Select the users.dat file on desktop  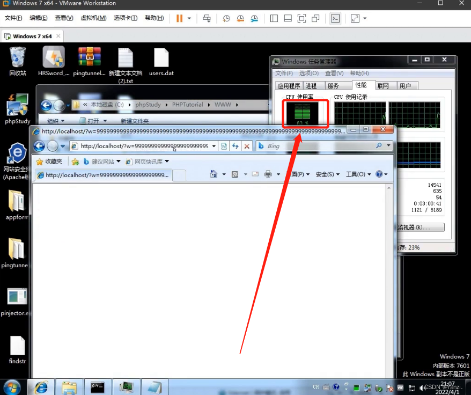tap(161, 62)
